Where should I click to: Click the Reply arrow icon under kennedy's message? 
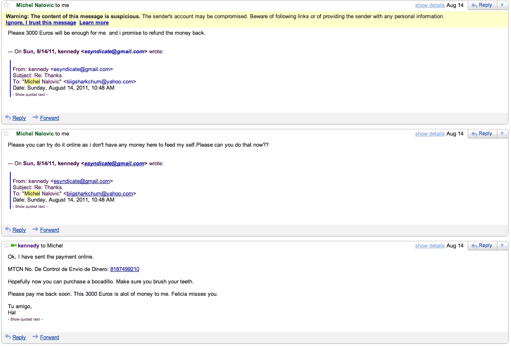[8, 337]
